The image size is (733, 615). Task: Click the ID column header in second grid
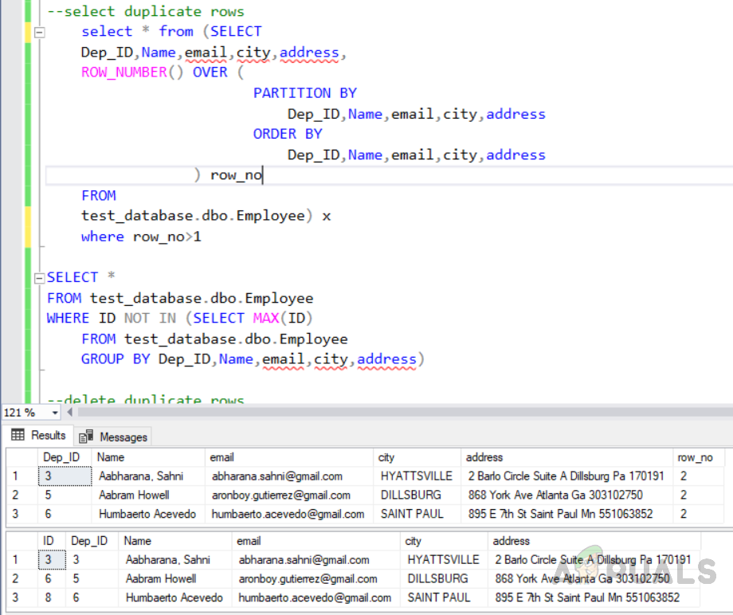[48, 540]
